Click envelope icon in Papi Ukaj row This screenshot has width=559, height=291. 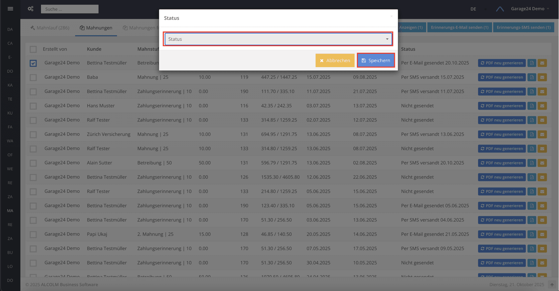pyautogui.click(x=542, y=235)
